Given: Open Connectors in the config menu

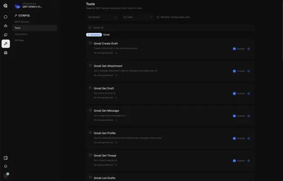Looking at the screenshot, I should point(21,34).
